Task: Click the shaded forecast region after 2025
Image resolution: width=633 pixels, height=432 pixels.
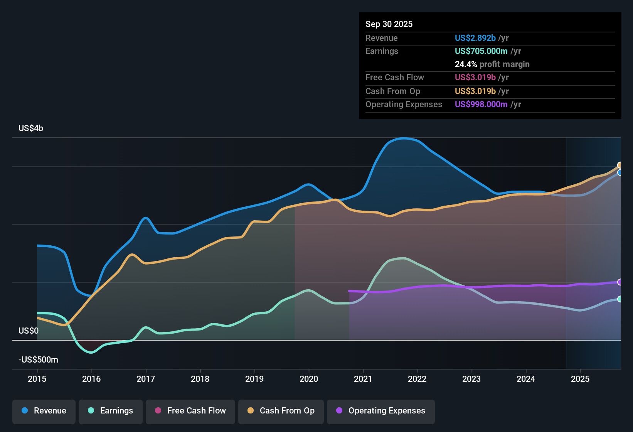Action: tap(594, 231)
